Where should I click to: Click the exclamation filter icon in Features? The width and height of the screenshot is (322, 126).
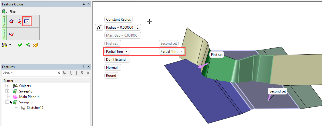click(77, 73)
